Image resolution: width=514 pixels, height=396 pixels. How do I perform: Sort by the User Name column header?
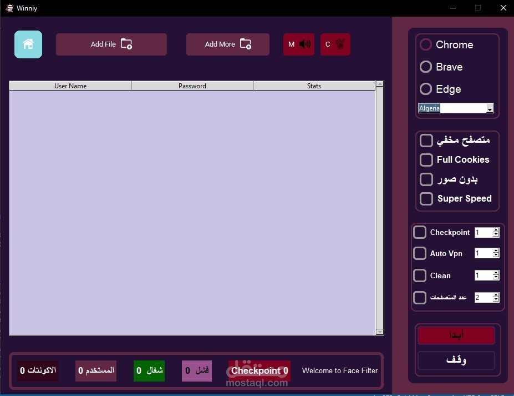point(70,86)
